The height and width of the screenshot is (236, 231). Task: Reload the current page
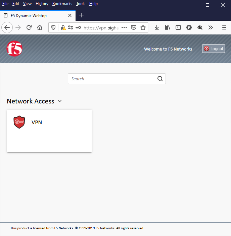(29, 27)
